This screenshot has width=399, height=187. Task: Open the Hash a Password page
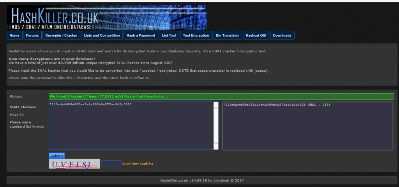[x=141, y=35]
